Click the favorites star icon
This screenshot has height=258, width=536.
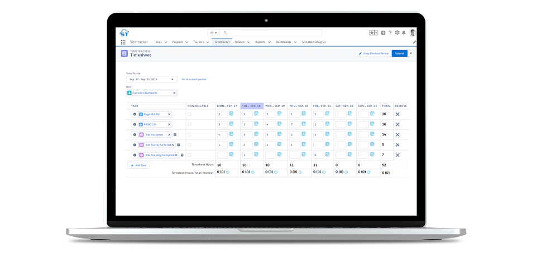pyautogui.click(x=372, y=33)
